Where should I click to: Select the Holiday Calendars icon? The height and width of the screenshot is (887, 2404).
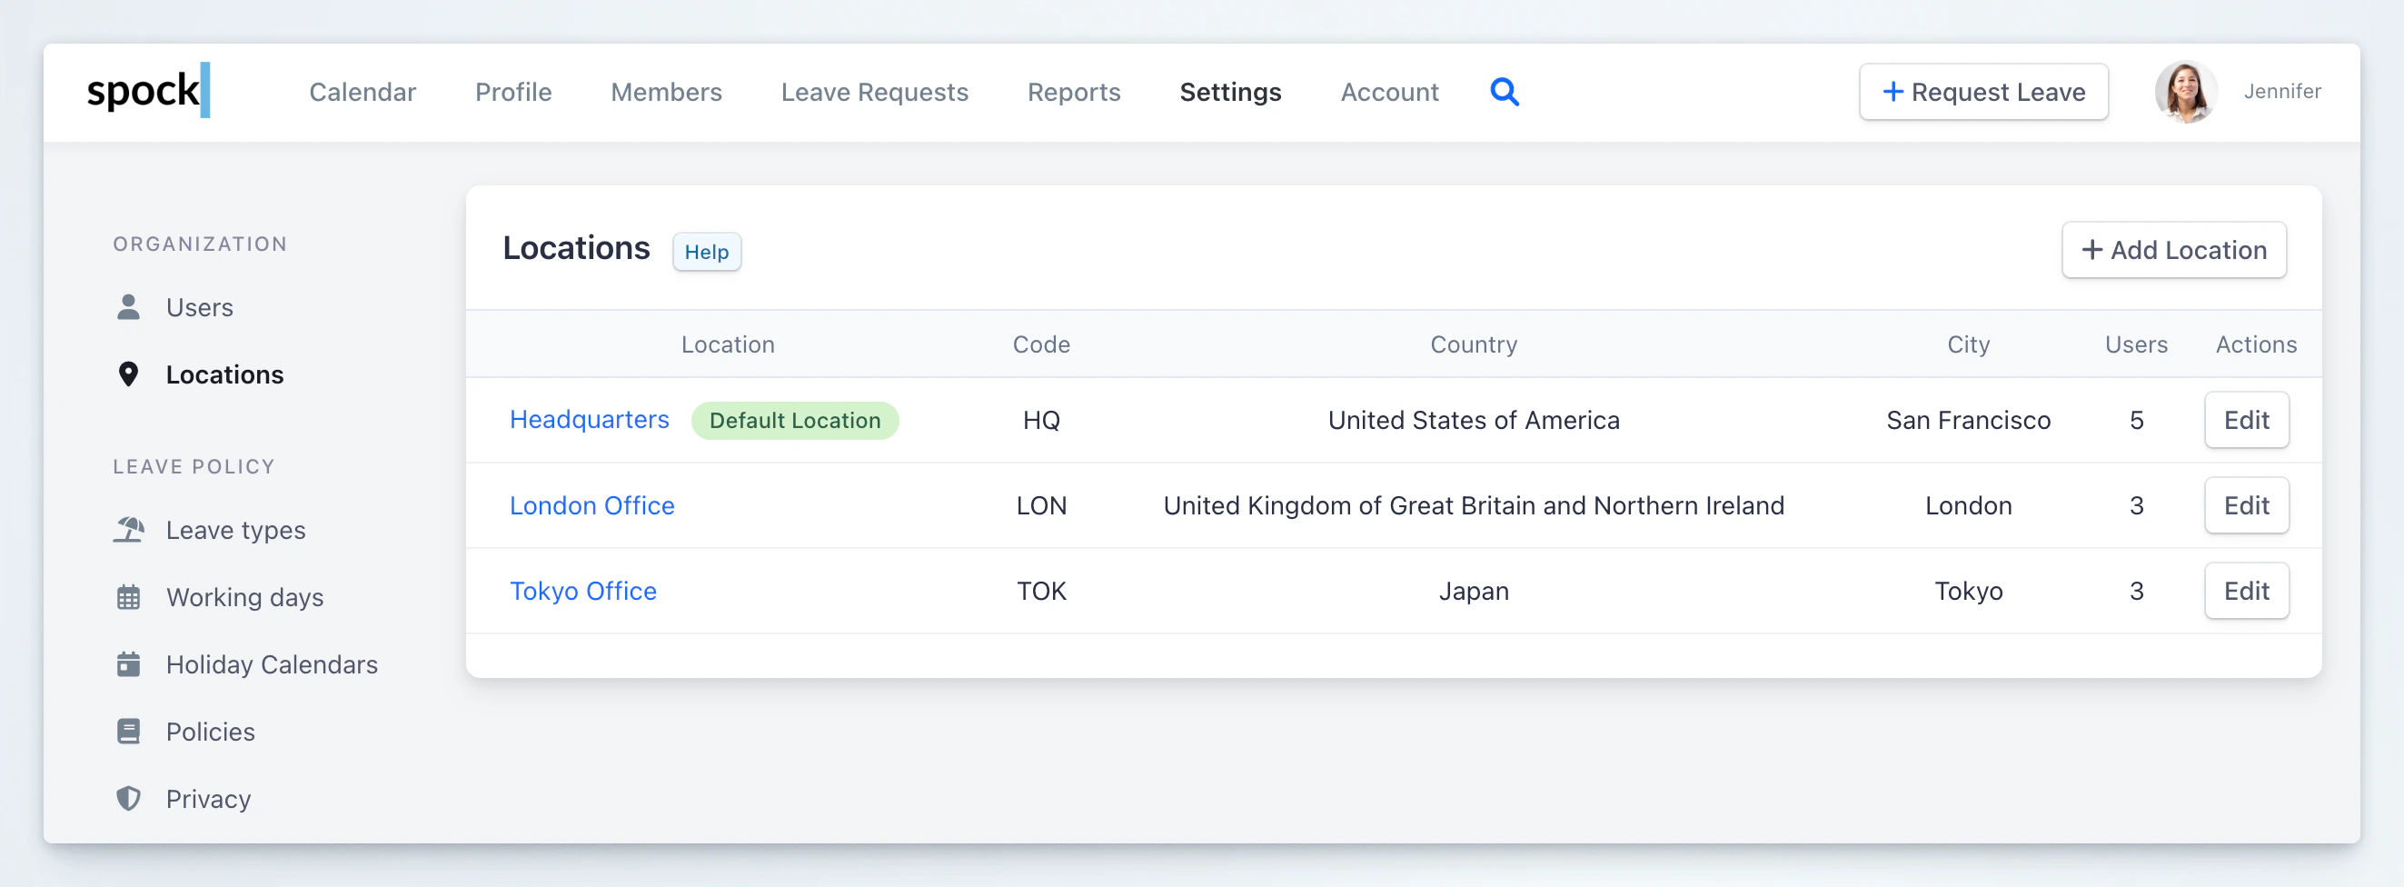[x=129, y=663]
